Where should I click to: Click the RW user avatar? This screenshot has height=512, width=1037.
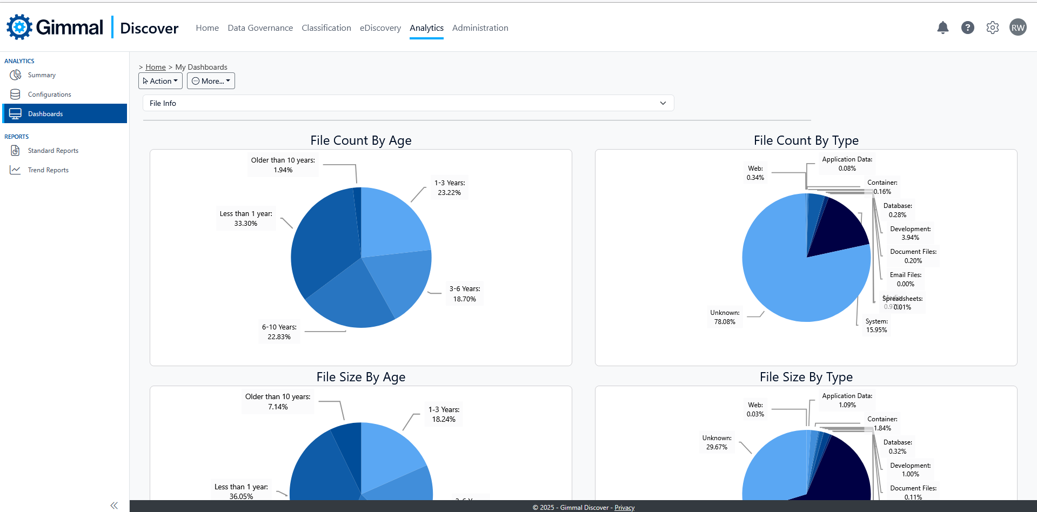pos(1018,28)
